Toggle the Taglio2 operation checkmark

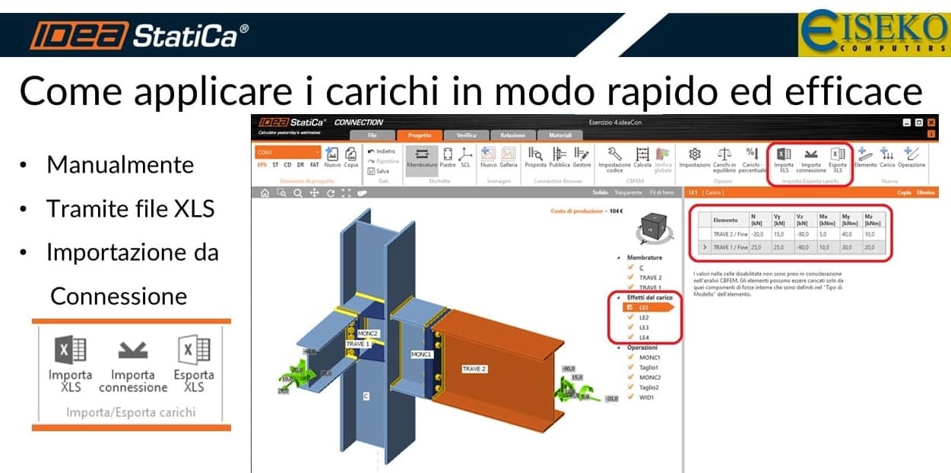click(x=629, y=387)
